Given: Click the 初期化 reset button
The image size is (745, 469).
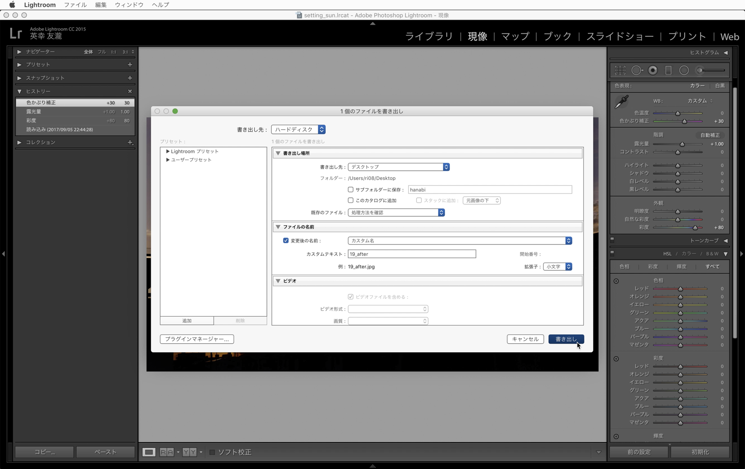Looking at the screenshot, I should pyautogui.click(x=700, y=452).
